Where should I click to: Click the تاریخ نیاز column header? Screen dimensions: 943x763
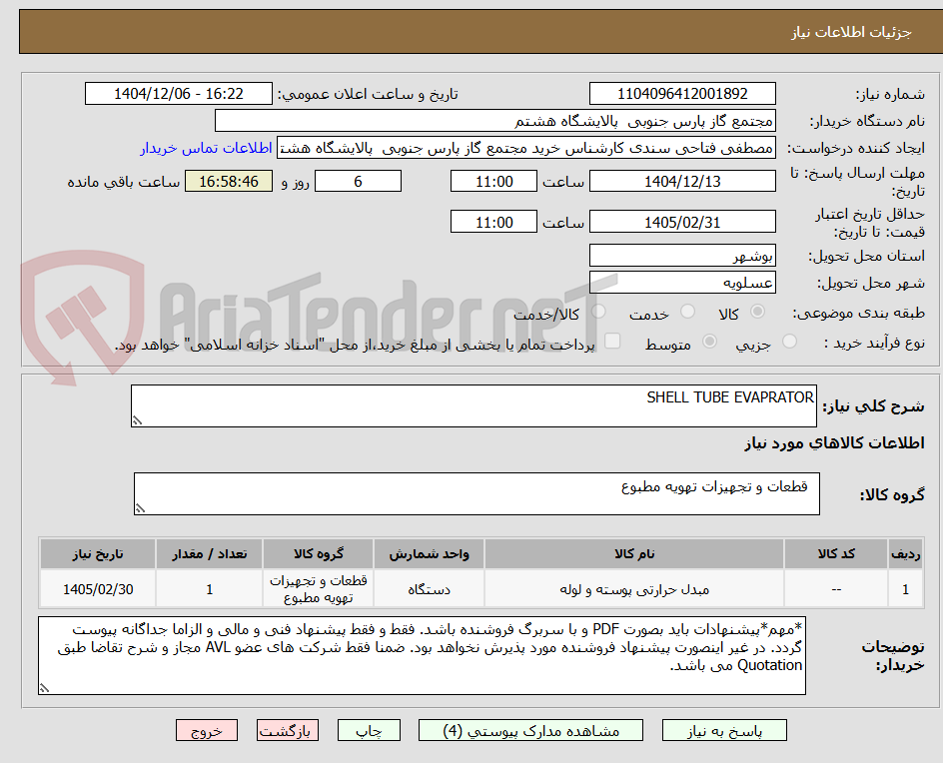pyautogui.click(x=98, y=553)
